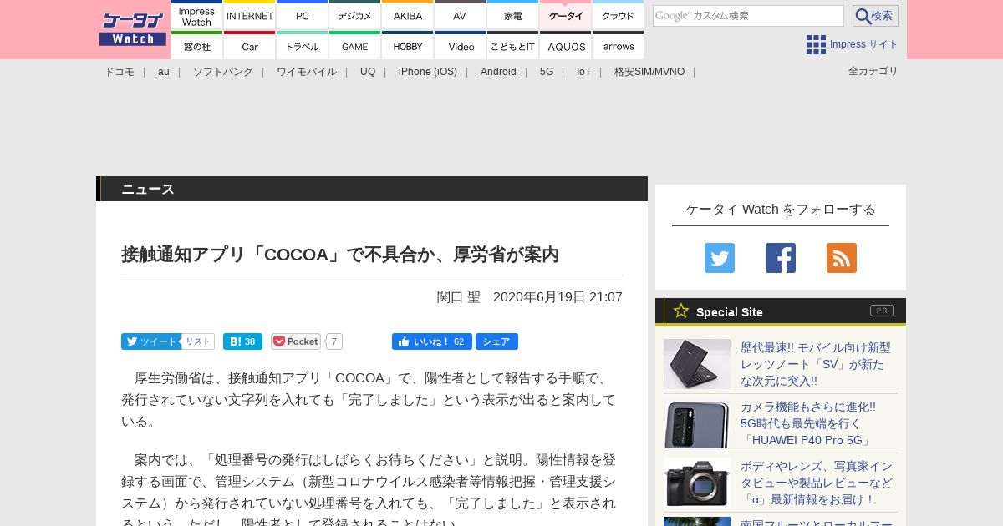This screenshot has height=526, width=1003.
Task: Share article via Facebook シェア button
Action: [496, 341]
